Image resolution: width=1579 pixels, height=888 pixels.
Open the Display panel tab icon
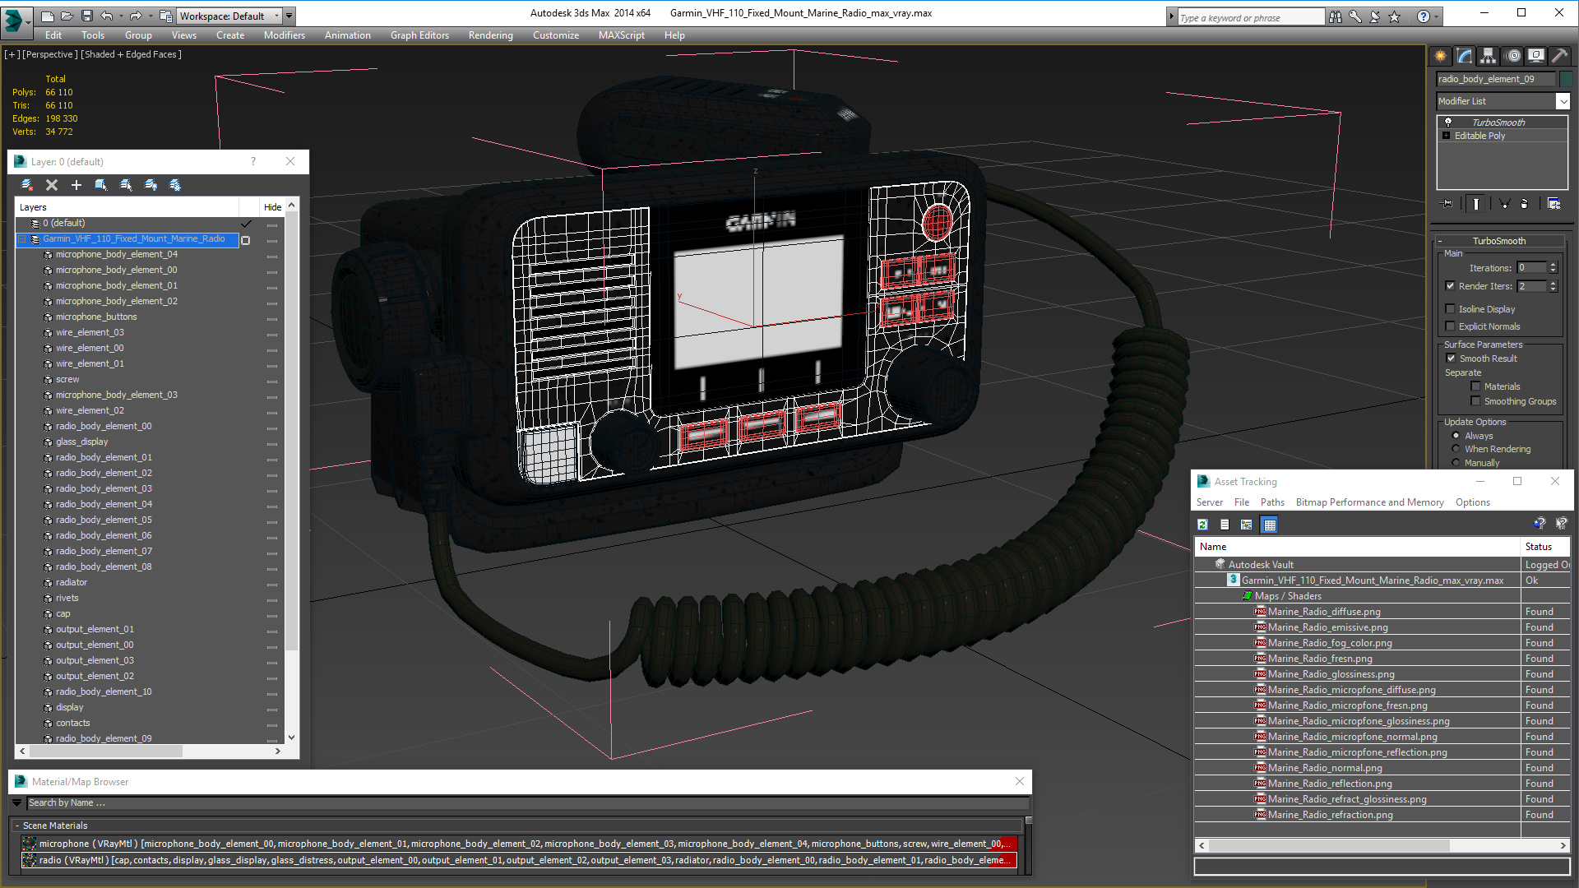[1536, 56]
